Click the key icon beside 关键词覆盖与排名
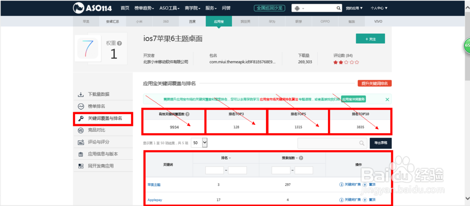Image resolution: width=470 pixels, height=206 pixels. (x=81, y=119)
